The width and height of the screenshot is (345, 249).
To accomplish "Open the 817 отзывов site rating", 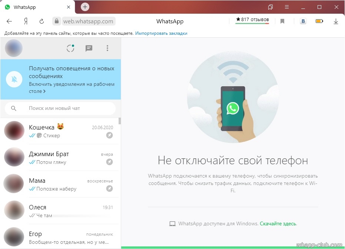I will click(x=252, y=20).
